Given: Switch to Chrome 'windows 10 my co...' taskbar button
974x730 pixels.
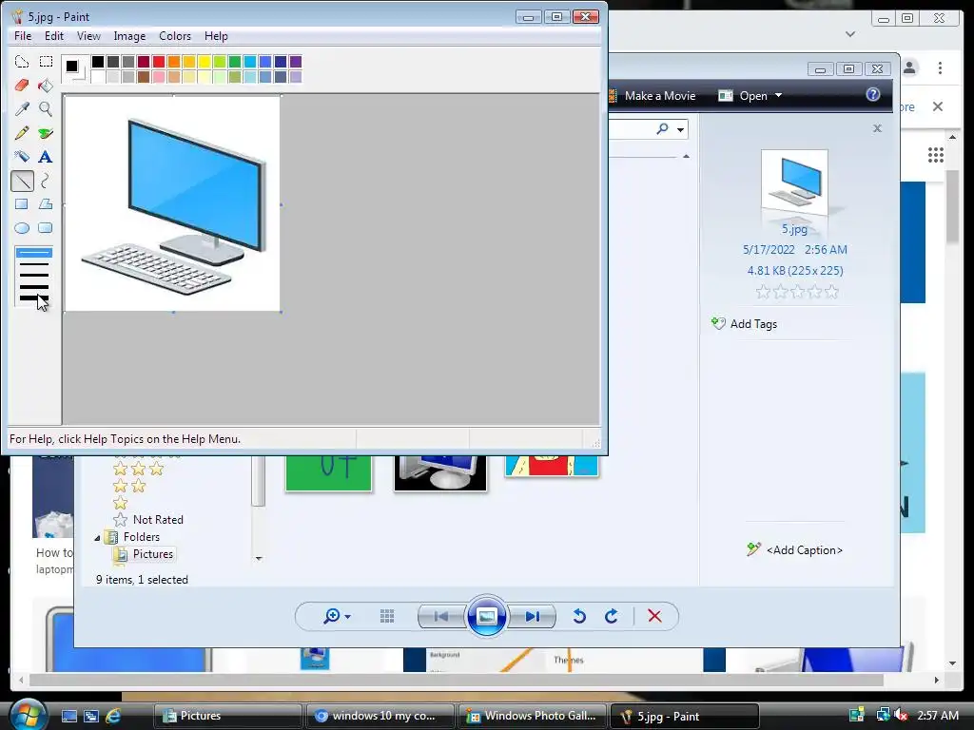Looking at the screenshot, I should (x=380, y=716).
